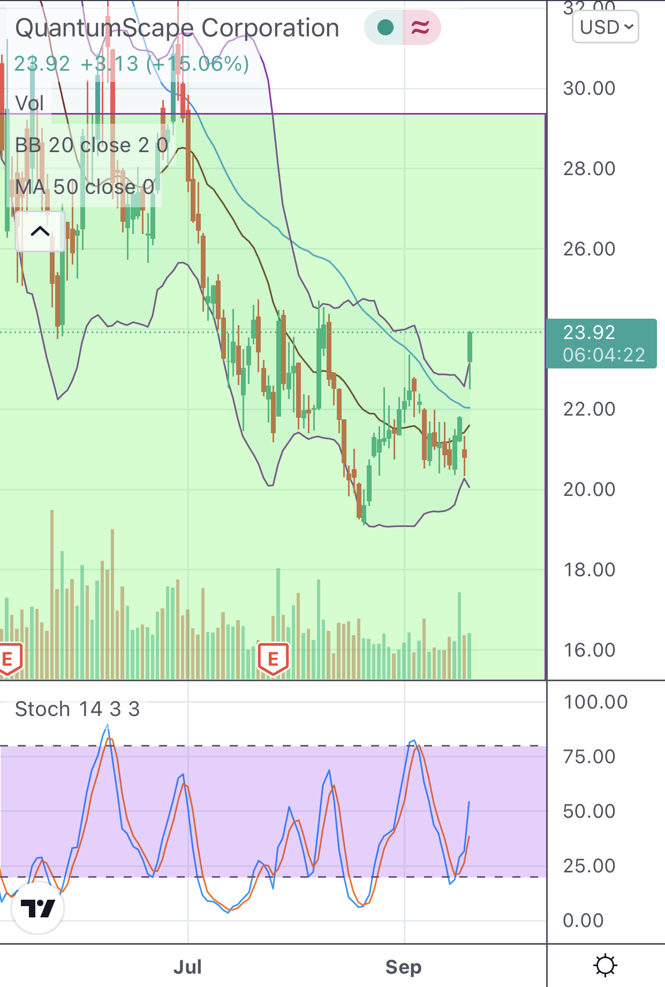The height and width of the screenshot is (987, 665).
Task: Click the 100.00 stochastic axis label
Action: point(595,702)
